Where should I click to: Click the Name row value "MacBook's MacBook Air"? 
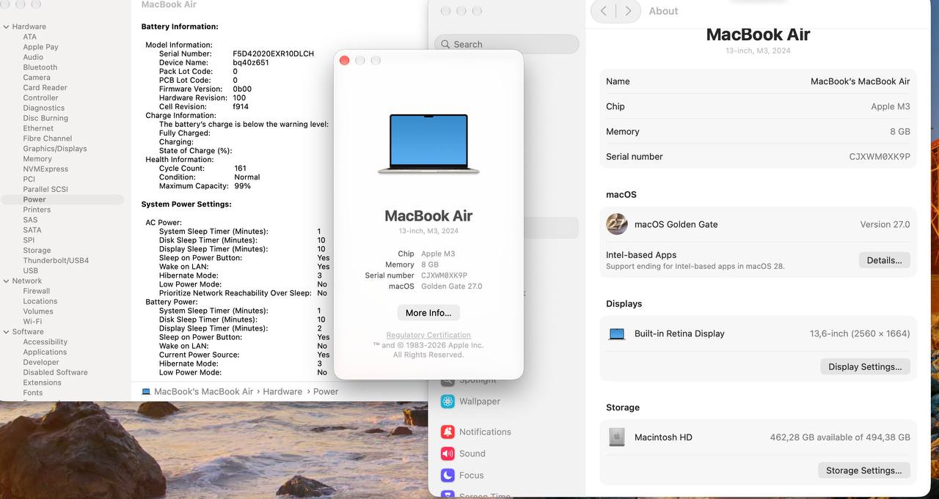pos(860,81)
